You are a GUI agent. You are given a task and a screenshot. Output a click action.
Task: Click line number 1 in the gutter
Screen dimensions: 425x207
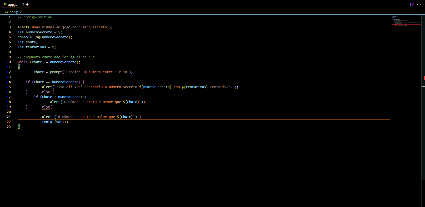(x=10, y=17)
